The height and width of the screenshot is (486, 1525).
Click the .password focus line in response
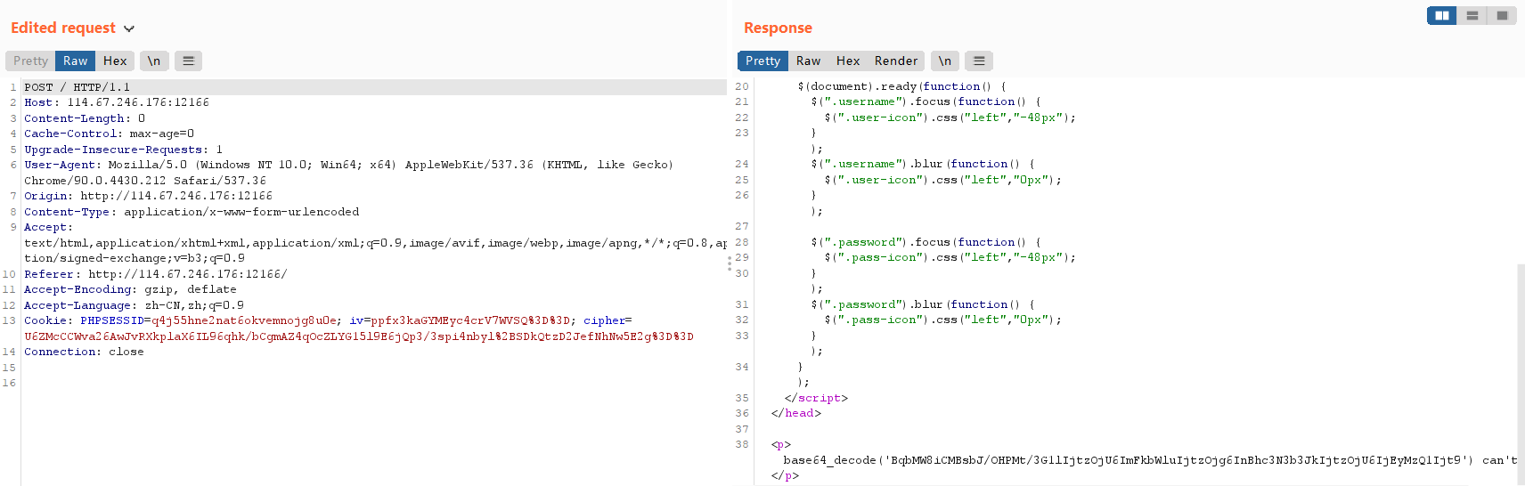tap(926, 242)
